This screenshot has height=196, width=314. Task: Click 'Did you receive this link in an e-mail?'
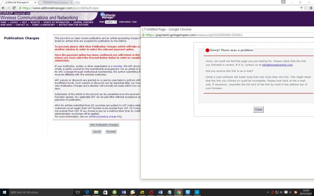click(x=230, y=71)
